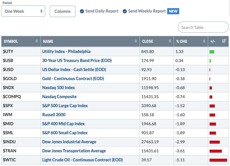Select the $SML symbol cell
230x166 pixels.
[x=21, y=133]
